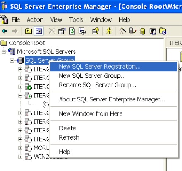Click the Microsoft SQL Servers node icon

[x=12, y=52]
